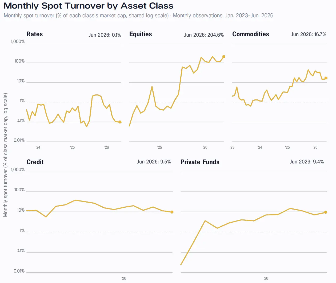Click the 'Jun 2026: 16.7%' value label
This screenshot has width=336, height=283.
coord(309,34)
